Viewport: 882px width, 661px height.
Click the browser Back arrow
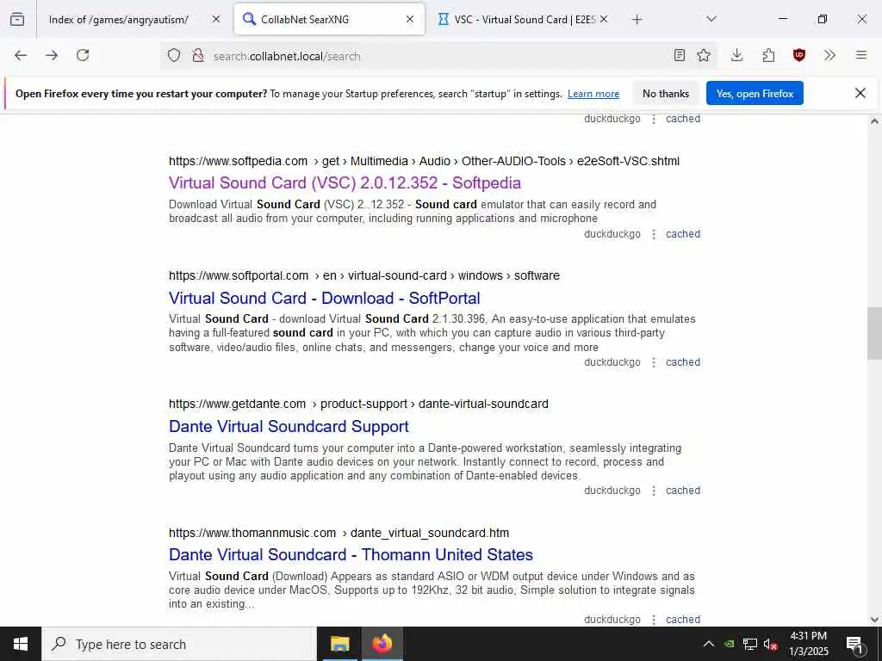click(21, 55)
